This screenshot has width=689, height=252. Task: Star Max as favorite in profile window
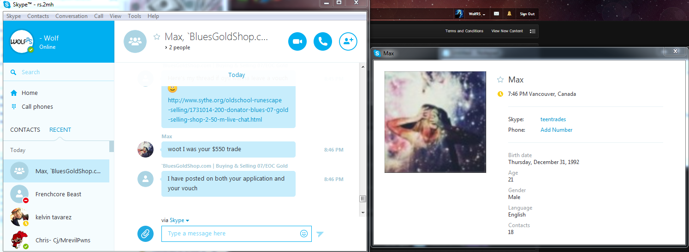coord(500,80)
